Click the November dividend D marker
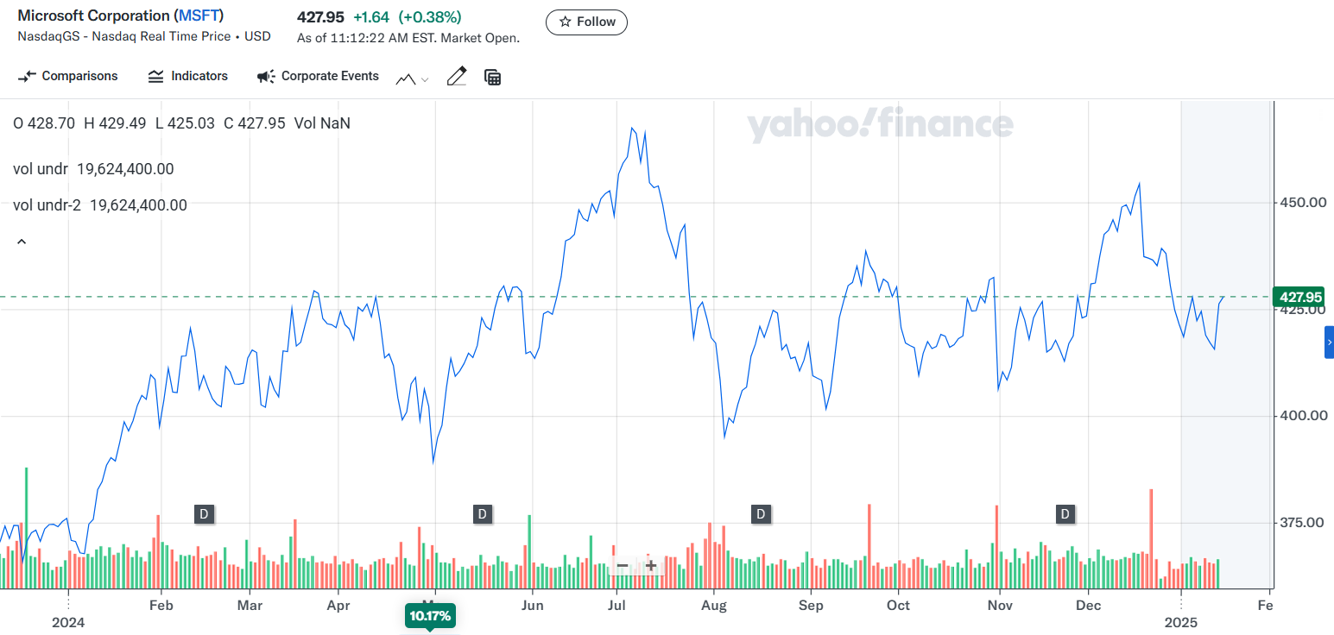 click(x=1065, y=514)
